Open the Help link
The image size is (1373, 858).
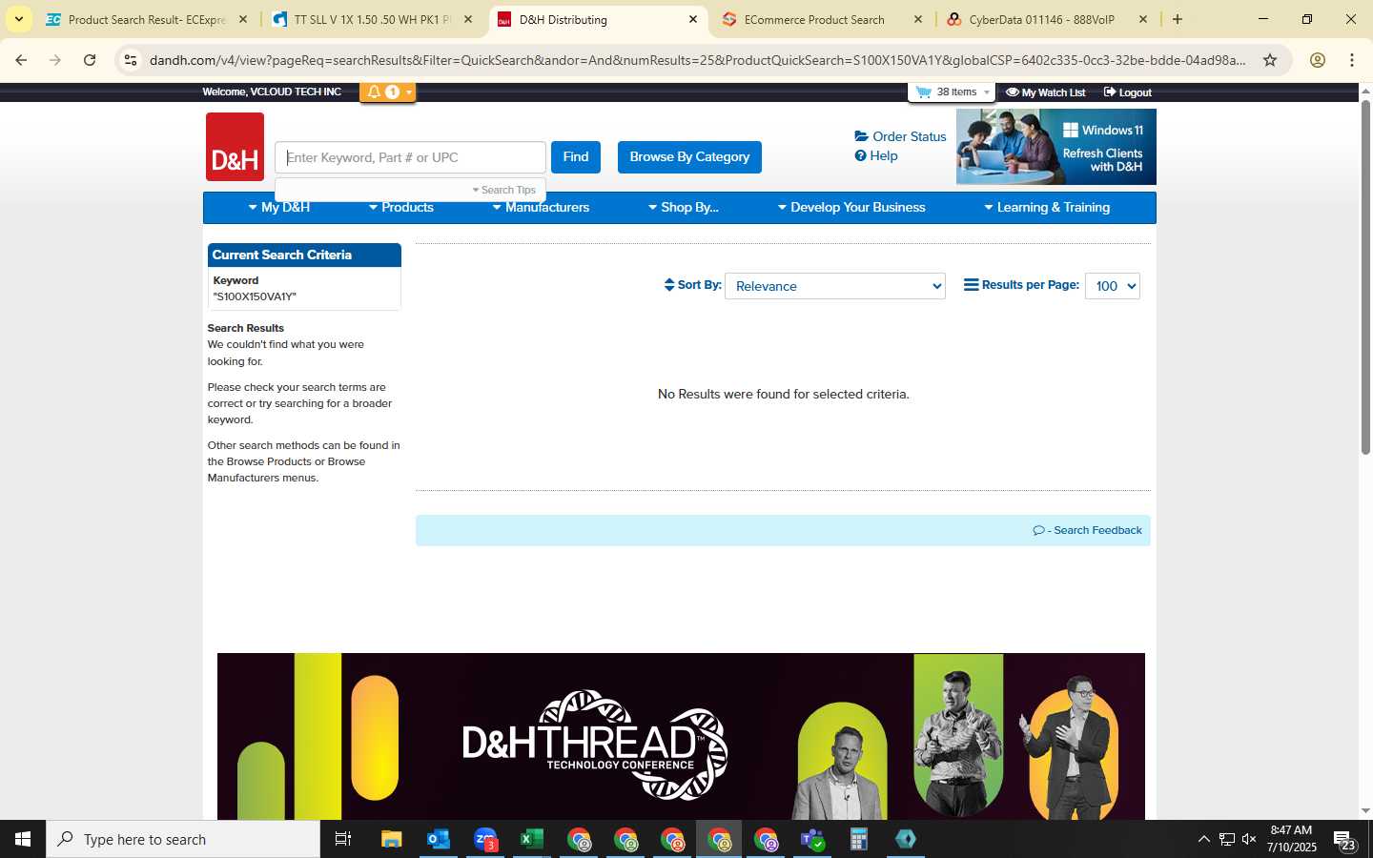(876, 155)
